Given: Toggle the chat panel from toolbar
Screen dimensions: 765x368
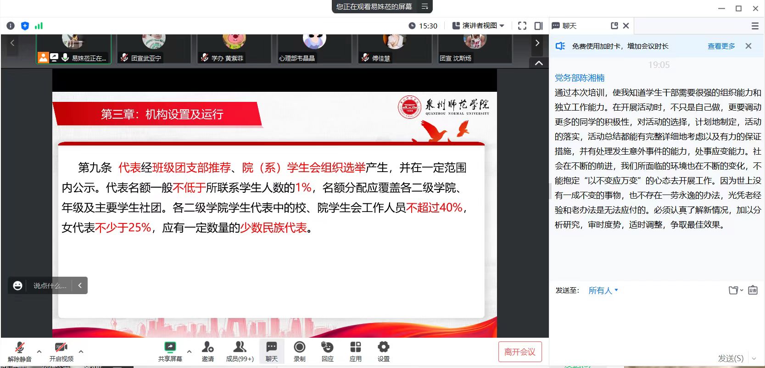Looking at the screenshot, I should click(x=271, y=351).
